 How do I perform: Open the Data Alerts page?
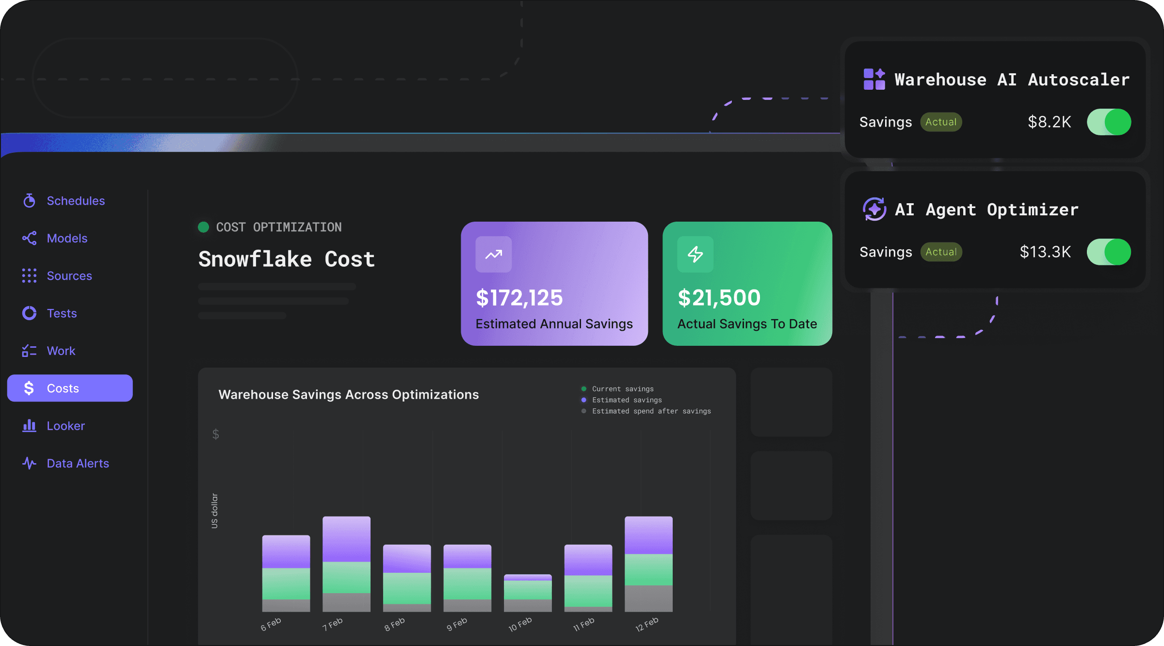point(78,463)
